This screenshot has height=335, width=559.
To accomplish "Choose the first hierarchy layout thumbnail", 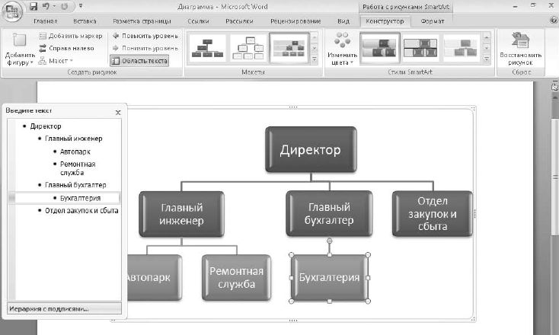I will (207, 49).
